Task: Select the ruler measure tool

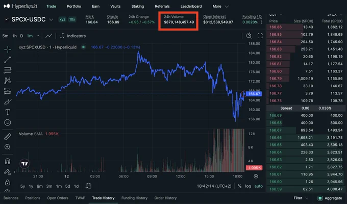Action: tap(8, 137)
